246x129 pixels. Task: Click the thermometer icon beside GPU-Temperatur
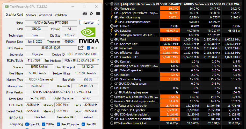coord(112,9)
